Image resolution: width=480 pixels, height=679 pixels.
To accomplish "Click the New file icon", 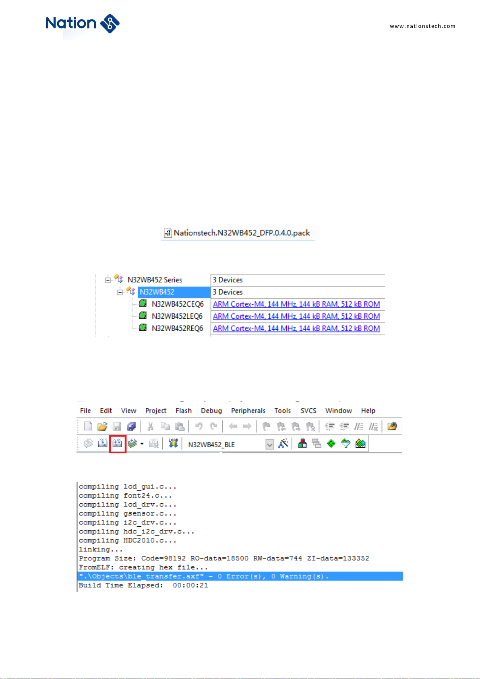I will pos(88,426).
